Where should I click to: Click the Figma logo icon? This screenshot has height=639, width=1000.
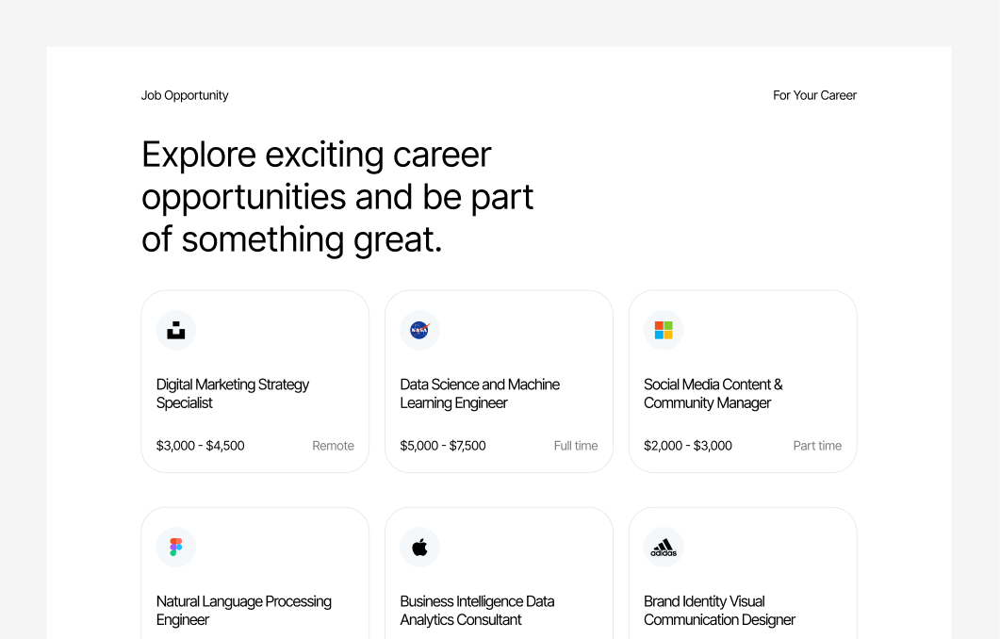(x=175, y=547)
